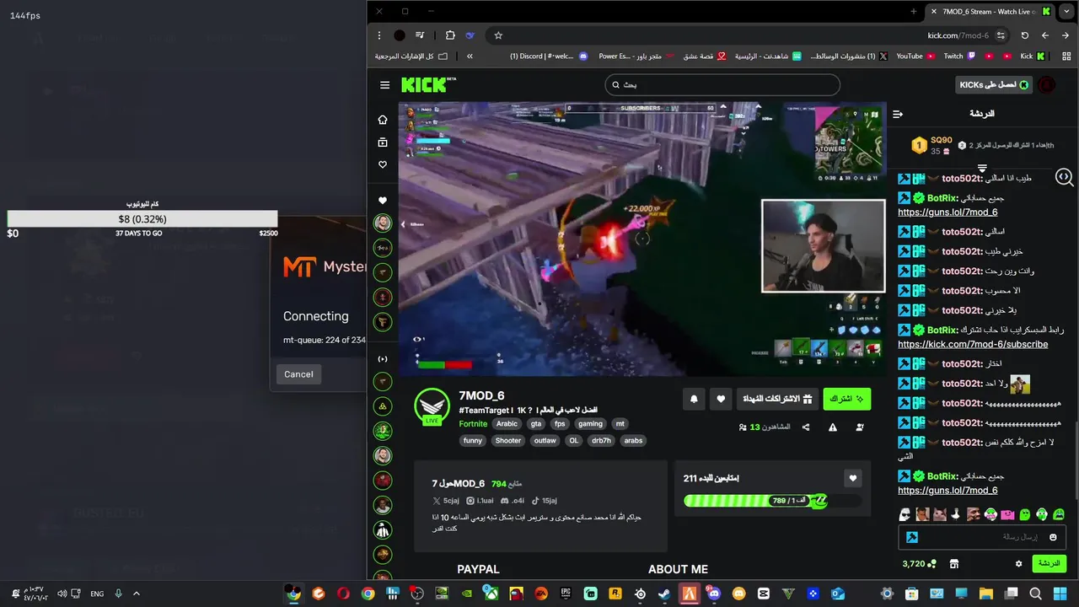Cancel the Mysterium connecting dialog
Image resolution: width=1079 pixels, height=607 pixels.
tap(298, 374)
